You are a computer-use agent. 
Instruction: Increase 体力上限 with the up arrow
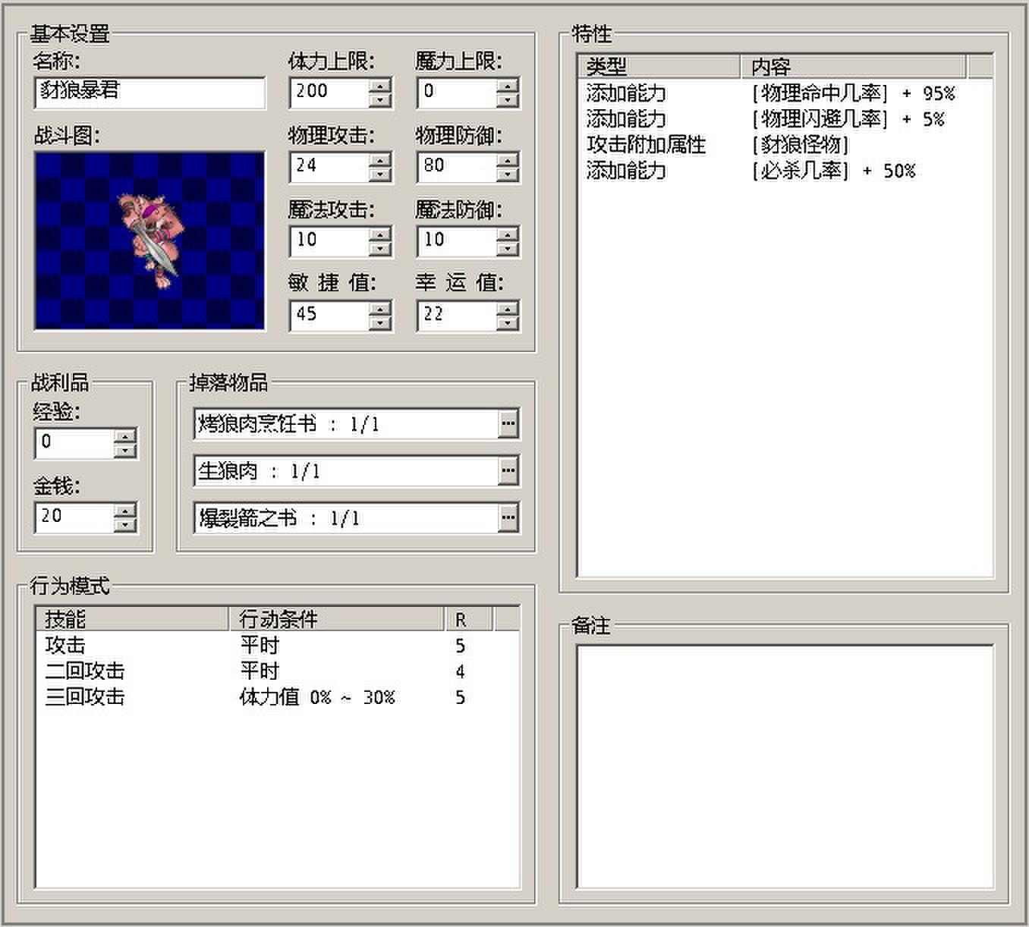(x=380, y=85)
